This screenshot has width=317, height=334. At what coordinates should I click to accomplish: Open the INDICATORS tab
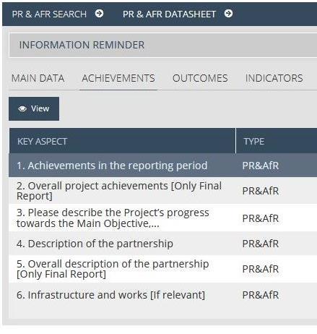tap(274, 78)
